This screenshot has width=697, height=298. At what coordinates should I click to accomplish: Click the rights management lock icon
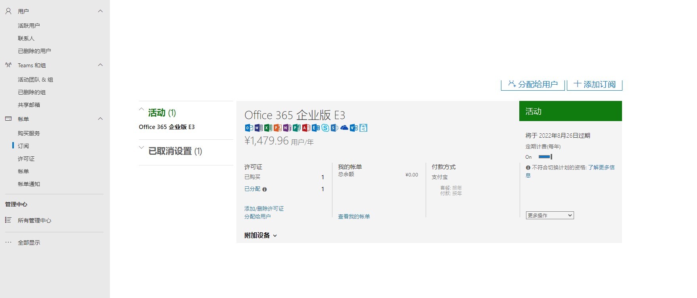(363, 128)
